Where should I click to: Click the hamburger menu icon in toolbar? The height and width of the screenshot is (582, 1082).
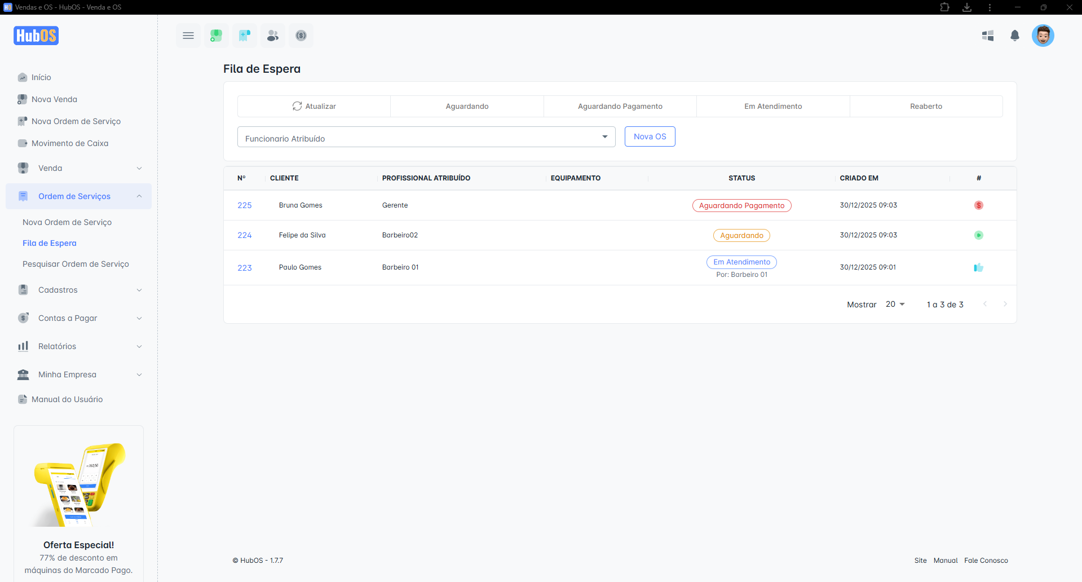click(x=188, y=36)
